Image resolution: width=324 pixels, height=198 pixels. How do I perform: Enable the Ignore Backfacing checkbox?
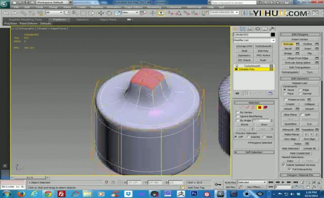237,116
